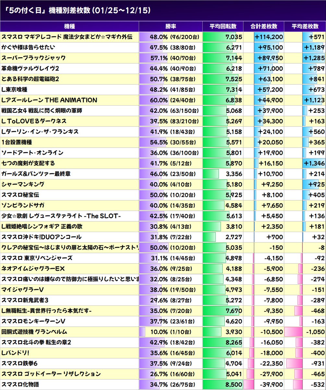Click the 平均差枚数 column header
Viewport: 326px width, 390px height.
click(x=305, y=26)
